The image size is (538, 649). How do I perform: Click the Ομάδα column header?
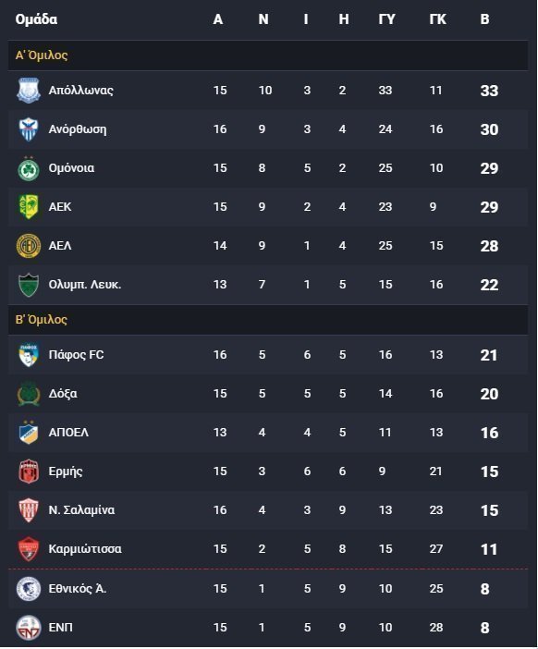(36, 19)
